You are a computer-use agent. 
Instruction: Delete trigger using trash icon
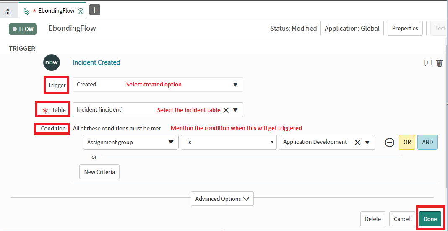(440, 63)
